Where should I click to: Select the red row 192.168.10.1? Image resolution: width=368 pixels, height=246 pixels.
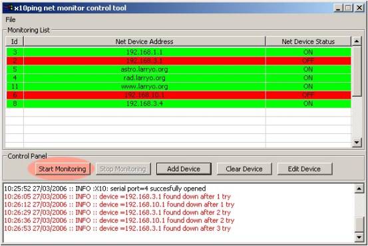tap(178, 95)
